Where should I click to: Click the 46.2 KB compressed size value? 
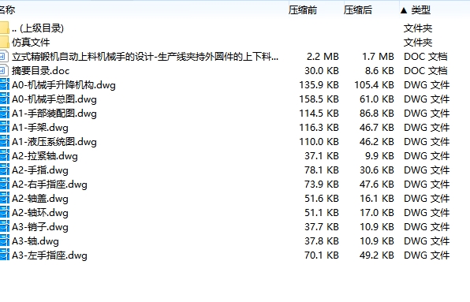coord(377,142)
